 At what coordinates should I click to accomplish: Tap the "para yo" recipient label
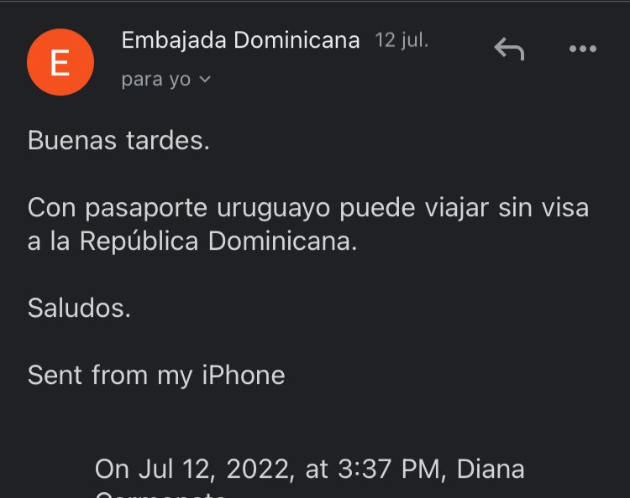pos(156,80)
